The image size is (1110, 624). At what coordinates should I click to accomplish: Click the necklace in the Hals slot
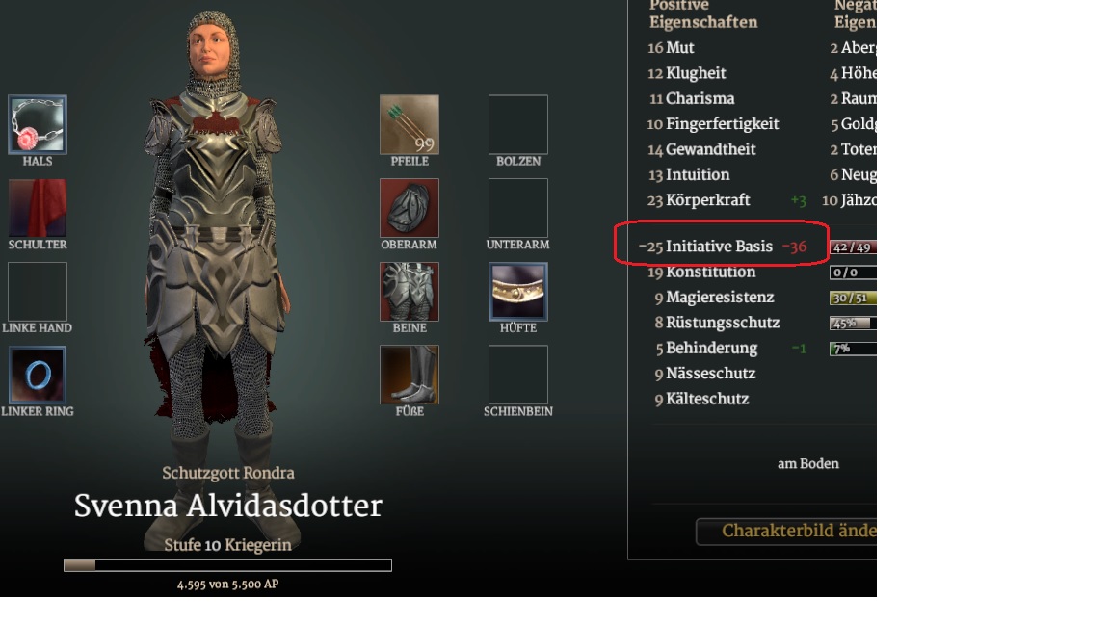tap(38, 124)
